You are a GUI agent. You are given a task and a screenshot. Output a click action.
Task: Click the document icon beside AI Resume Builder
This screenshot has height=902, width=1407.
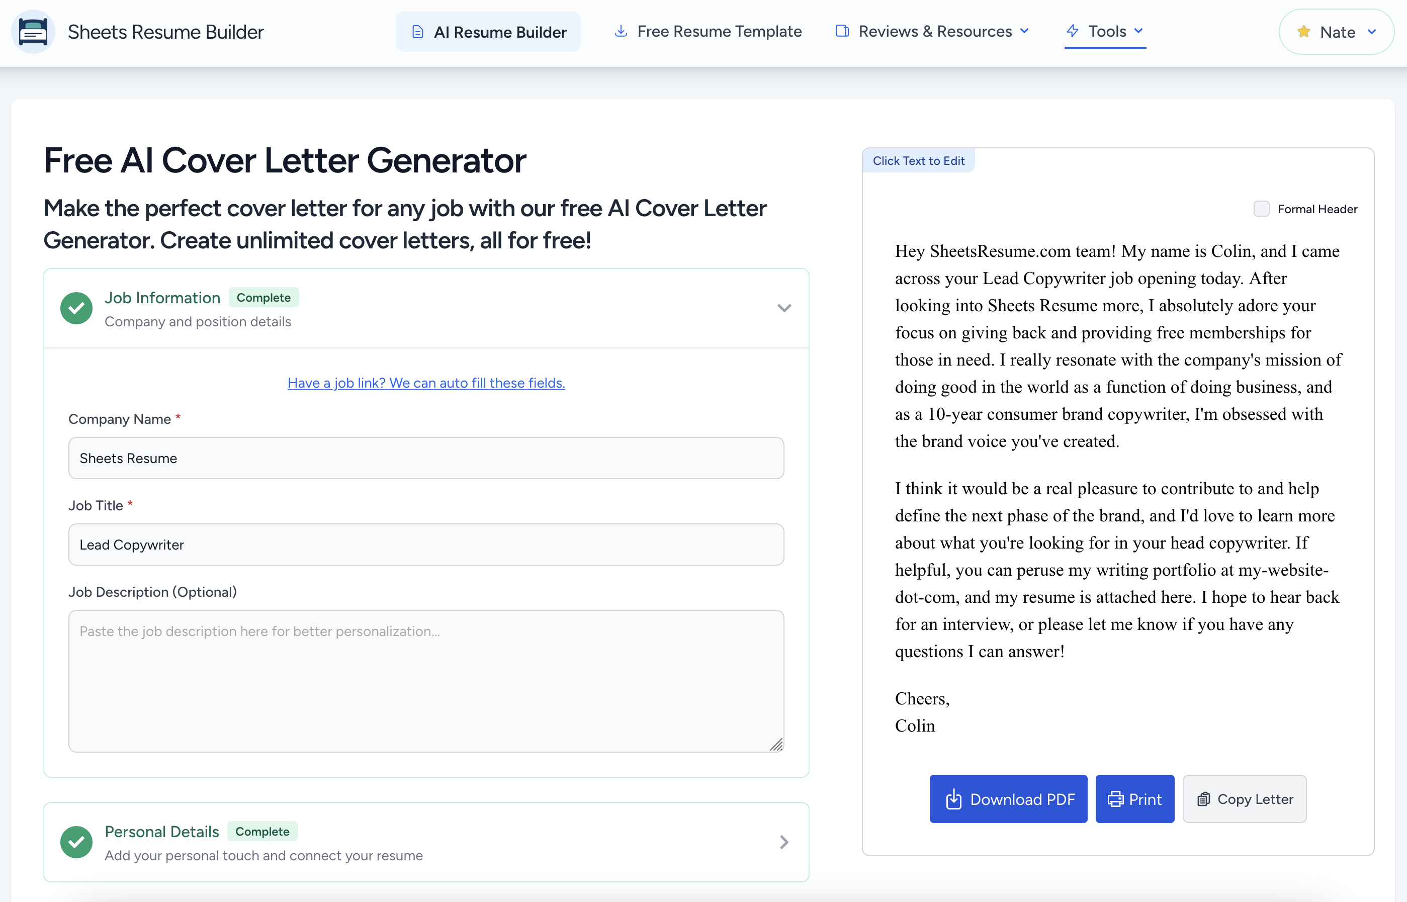click(418, 32)
